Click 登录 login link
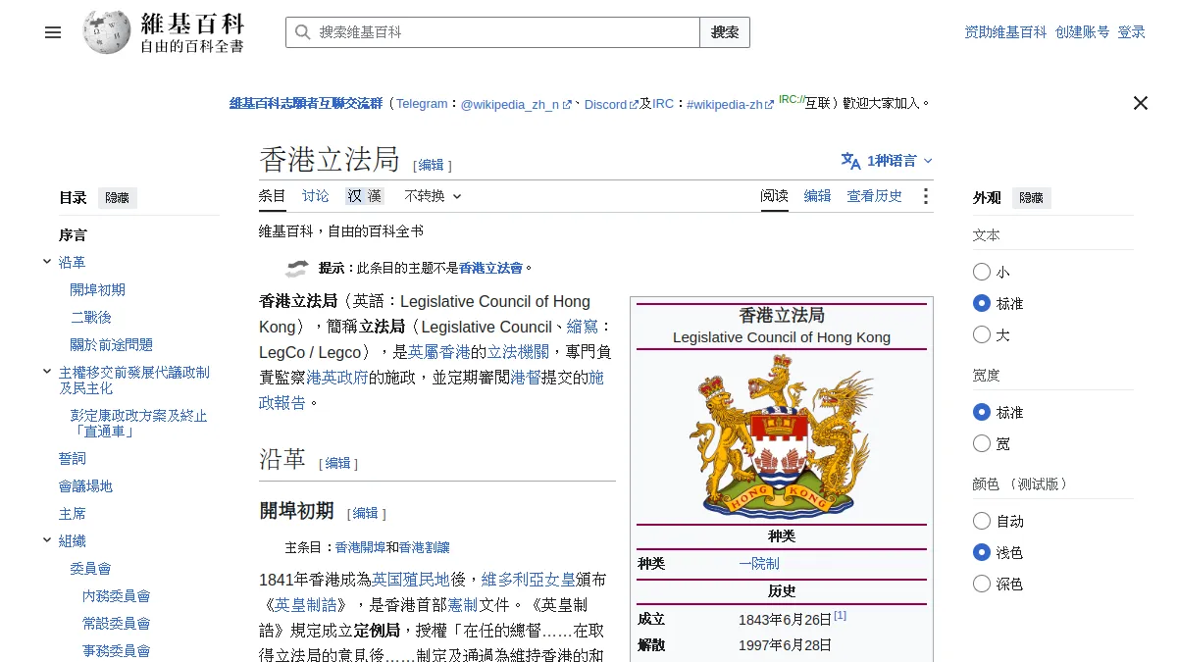 [1132, 32]
